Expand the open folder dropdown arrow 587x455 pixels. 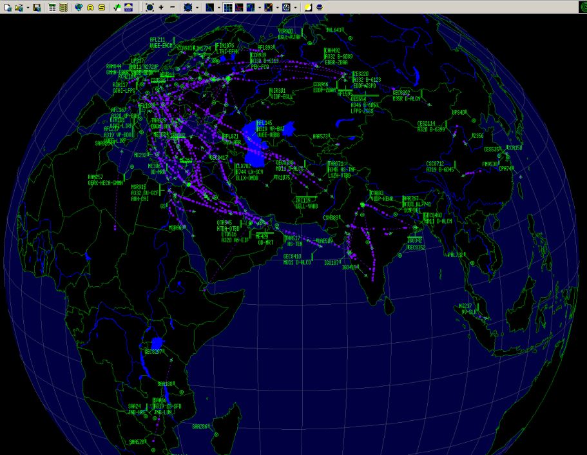click(x=27, y=7)
